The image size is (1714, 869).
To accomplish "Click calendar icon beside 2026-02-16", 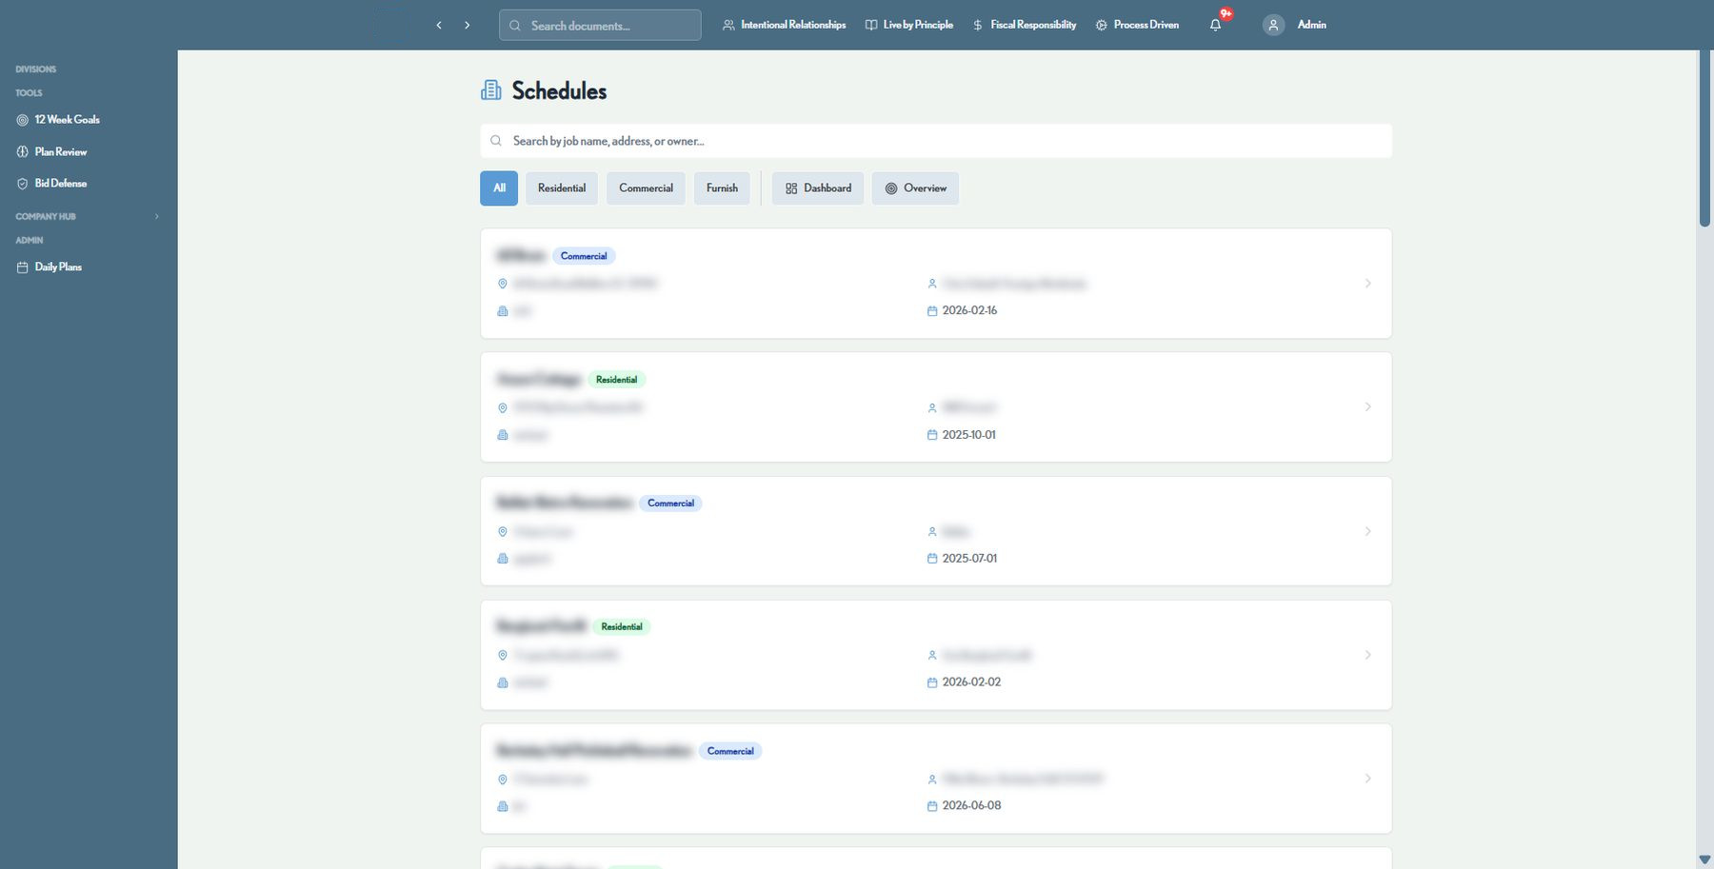I will [x=932, y=311].
